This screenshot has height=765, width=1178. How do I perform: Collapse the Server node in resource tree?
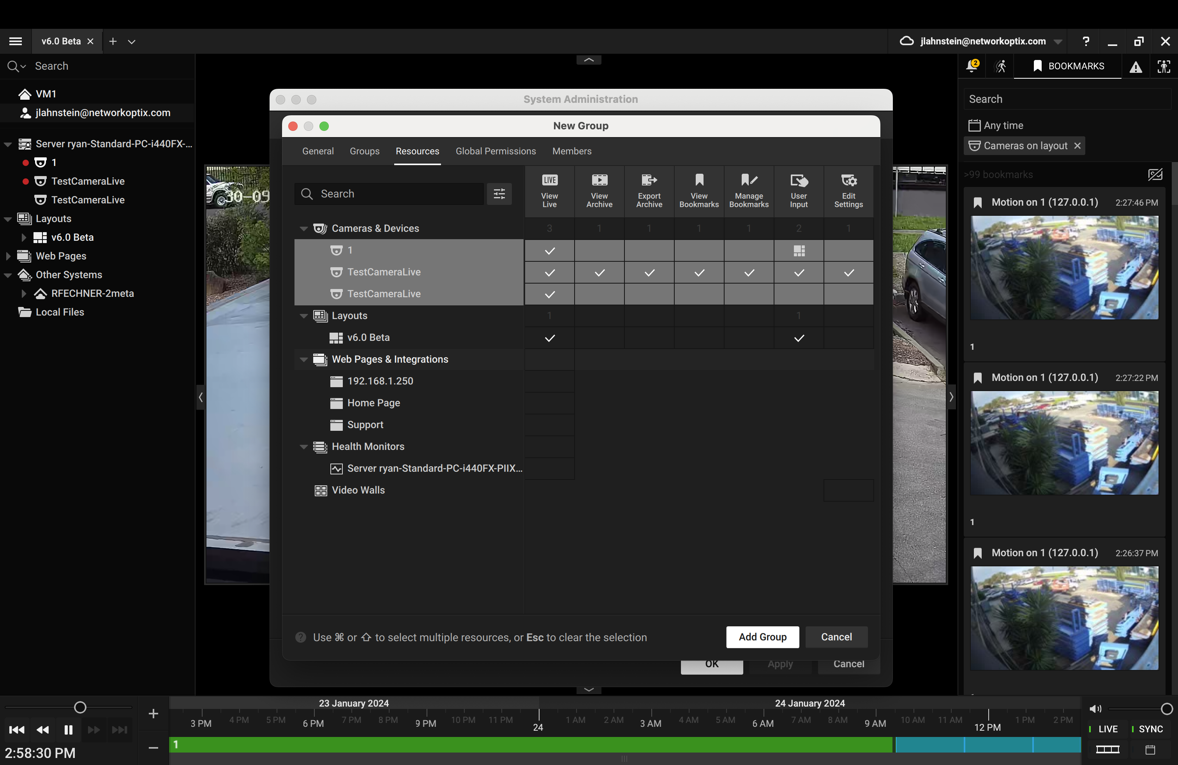(x=8, y=144)
